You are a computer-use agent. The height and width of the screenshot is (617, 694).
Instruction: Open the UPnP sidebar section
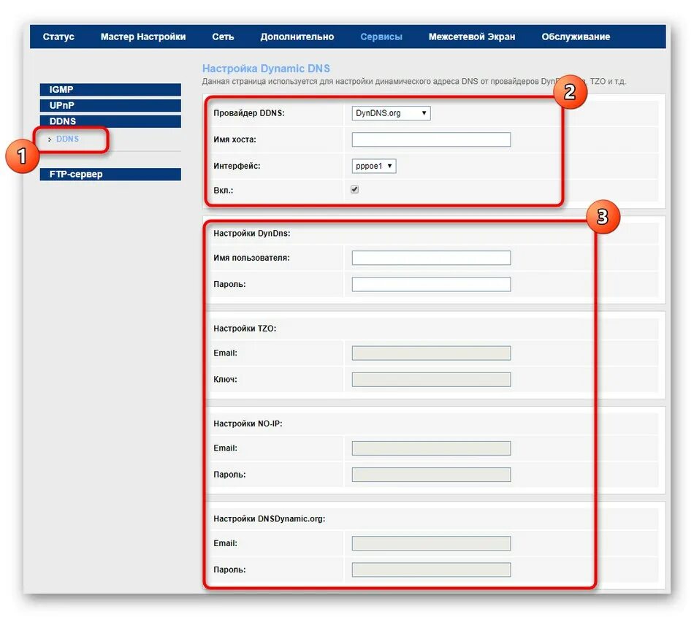point(110,106)
